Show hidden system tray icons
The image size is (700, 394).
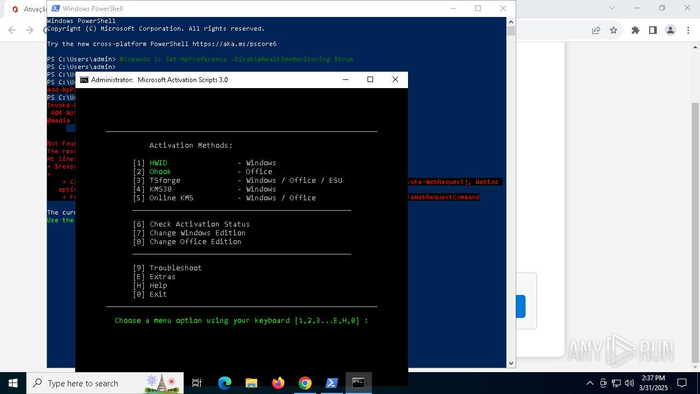(590, 383)
